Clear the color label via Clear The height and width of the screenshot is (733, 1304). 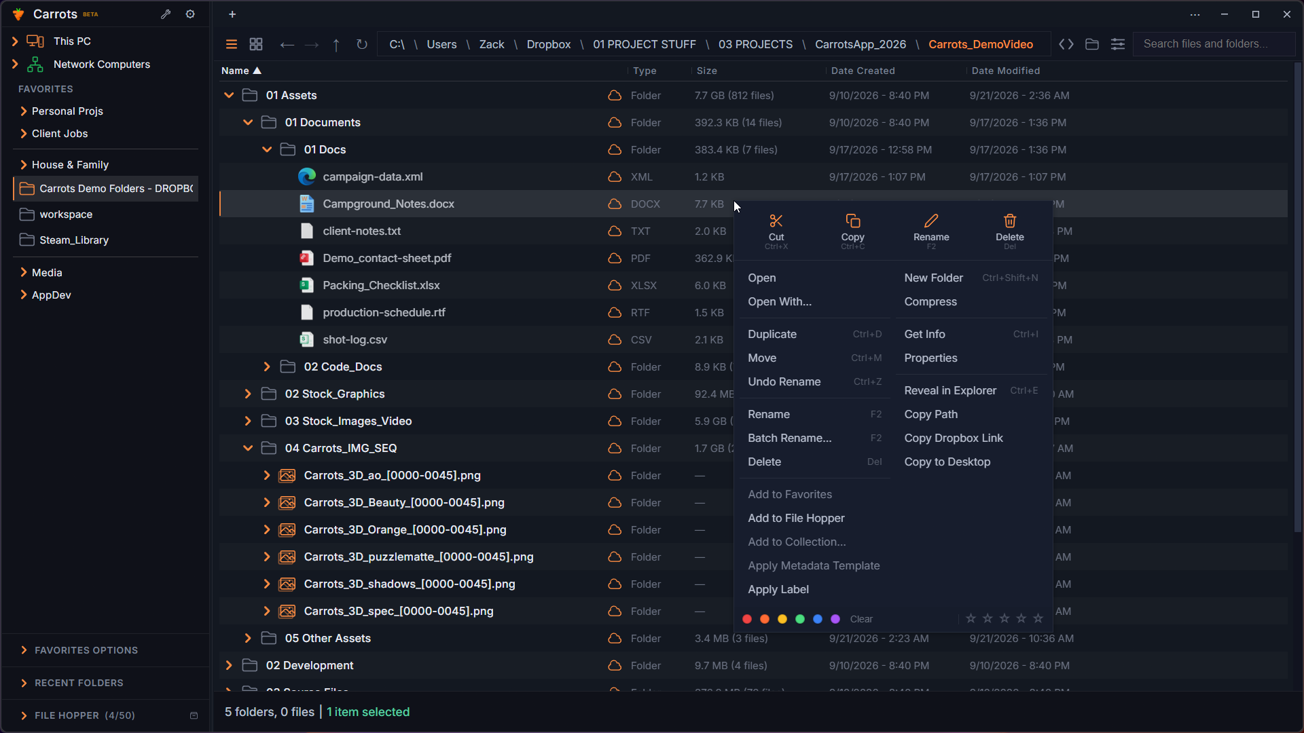(861, 619)
